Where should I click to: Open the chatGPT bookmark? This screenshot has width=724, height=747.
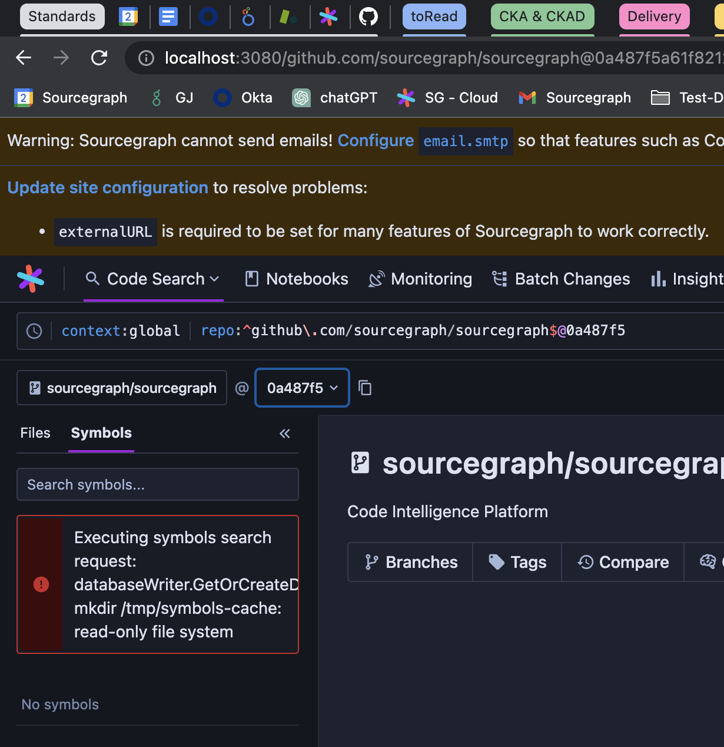pyautogui.click(x=334, y=98)
